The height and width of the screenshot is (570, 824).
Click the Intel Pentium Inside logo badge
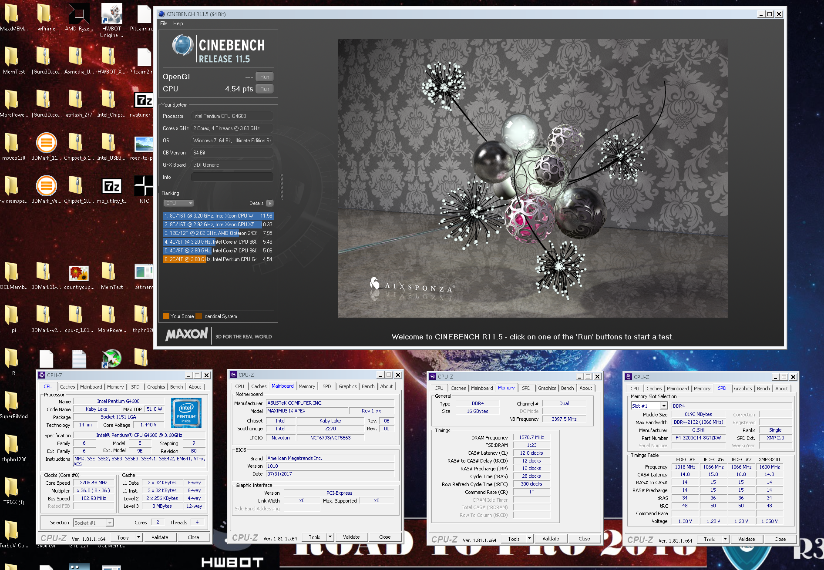tap(186, 413)
